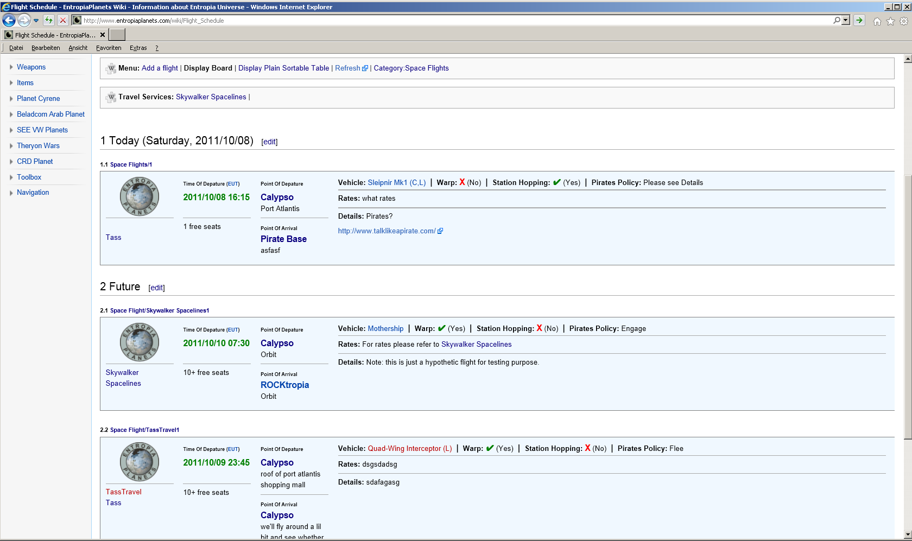Click the Entropia Planets logo for Skywalker flight
This screenshot has width=912, height=541.
140,342
